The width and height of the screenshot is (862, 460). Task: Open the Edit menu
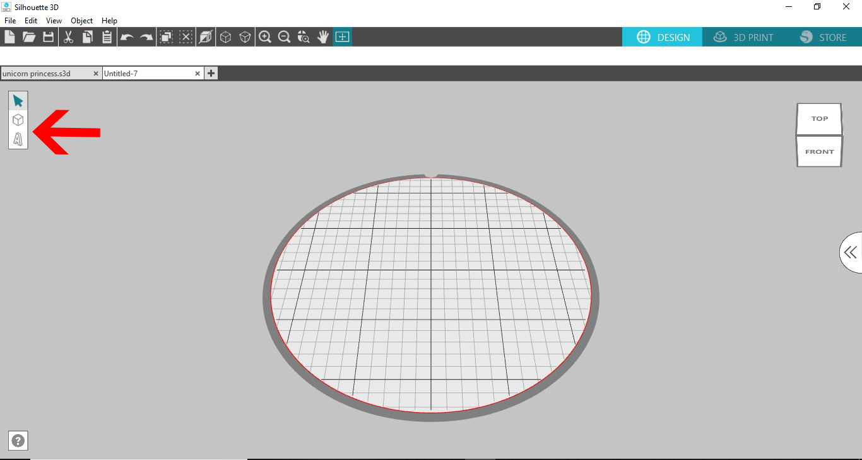[31, 21]
